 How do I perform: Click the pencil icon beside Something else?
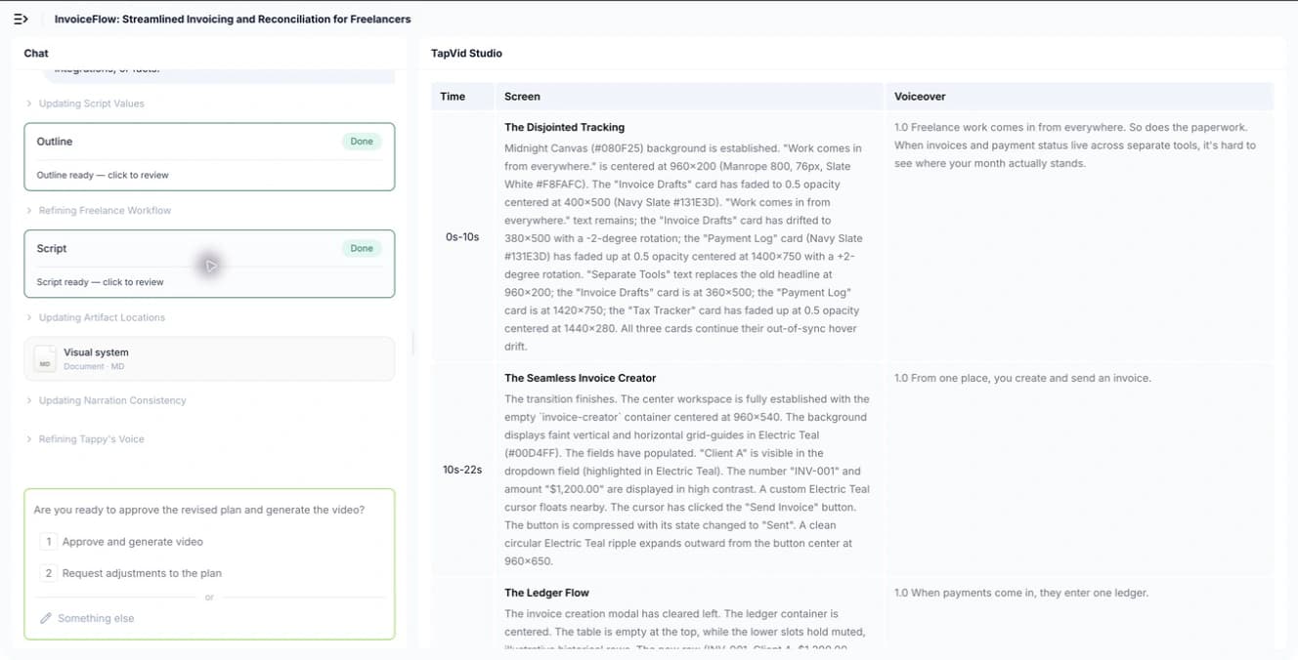tap(45, 618)
